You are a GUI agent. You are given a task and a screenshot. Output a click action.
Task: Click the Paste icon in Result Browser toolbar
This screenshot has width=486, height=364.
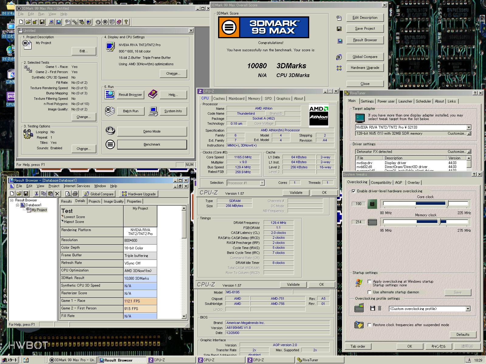(x=50, y=194)
